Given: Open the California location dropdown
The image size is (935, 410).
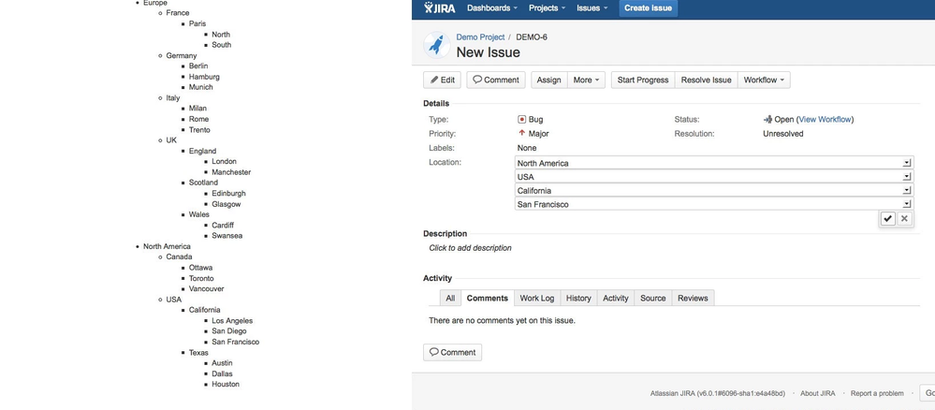Looking at the screenshot, I should [714, 190].
